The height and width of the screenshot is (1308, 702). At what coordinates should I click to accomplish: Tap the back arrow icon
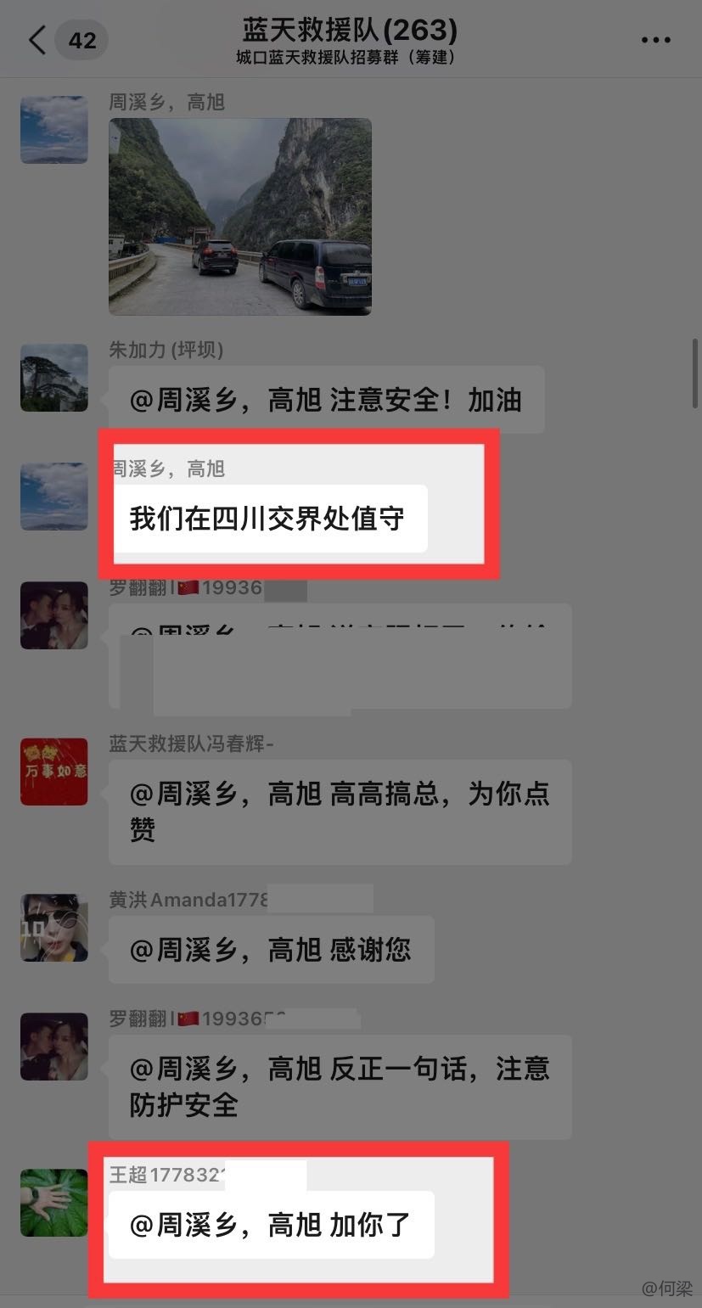point(37,40)
